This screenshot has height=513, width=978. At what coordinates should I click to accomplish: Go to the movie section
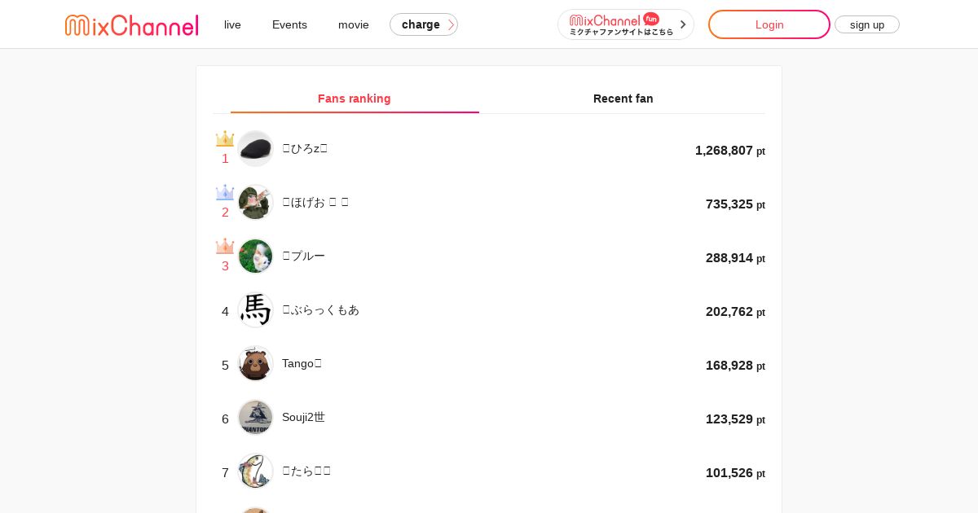pos(354,24)
